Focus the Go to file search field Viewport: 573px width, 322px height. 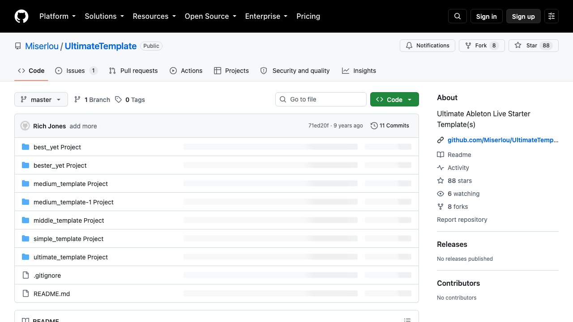click(321, 99)
